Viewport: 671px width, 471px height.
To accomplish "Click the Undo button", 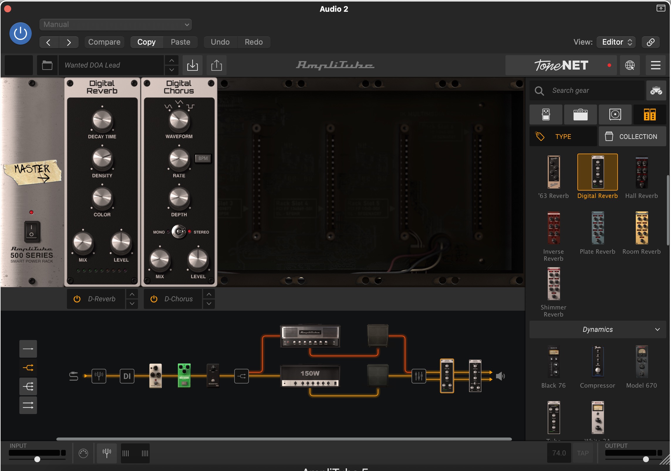I will coord(220,42).
